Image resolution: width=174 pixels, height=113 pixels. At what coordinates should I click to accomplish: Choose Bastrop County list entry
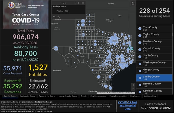pyautogui.click(x=154, y=85)
